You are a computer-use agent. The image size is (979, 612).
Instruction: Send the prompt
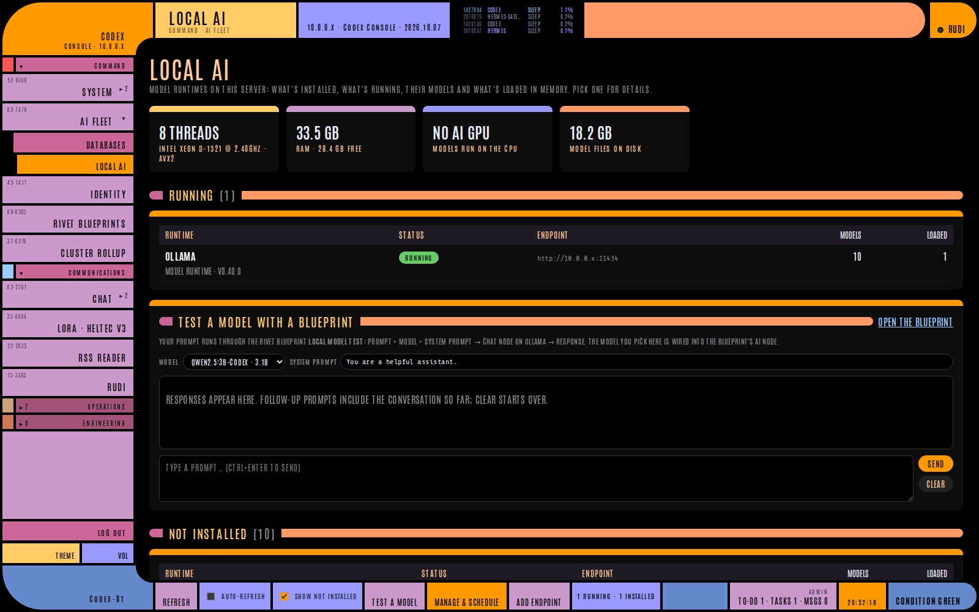936,464
